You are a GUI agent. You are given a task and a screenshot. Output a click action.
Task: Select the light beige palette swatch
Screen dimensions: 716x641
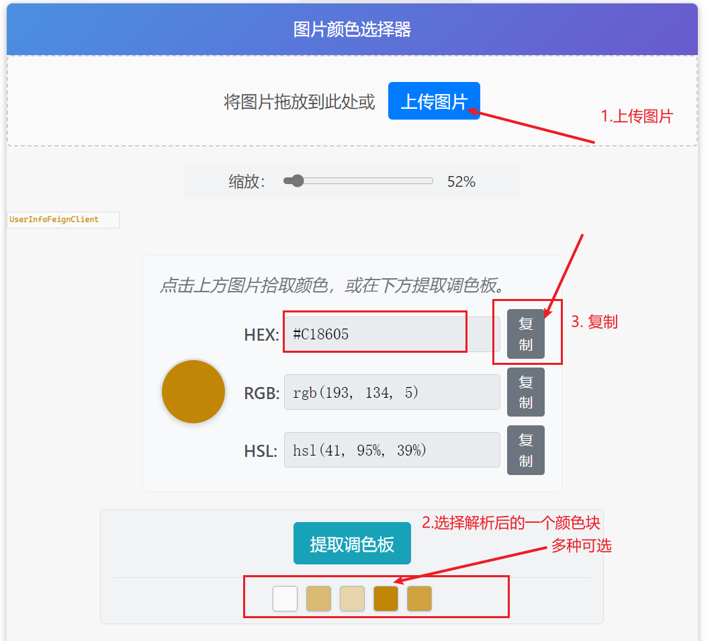(352, 598)
